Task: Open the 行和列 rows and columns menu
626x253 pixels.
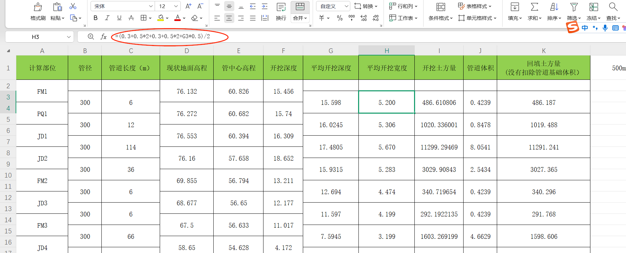Action: click(403, 6)
